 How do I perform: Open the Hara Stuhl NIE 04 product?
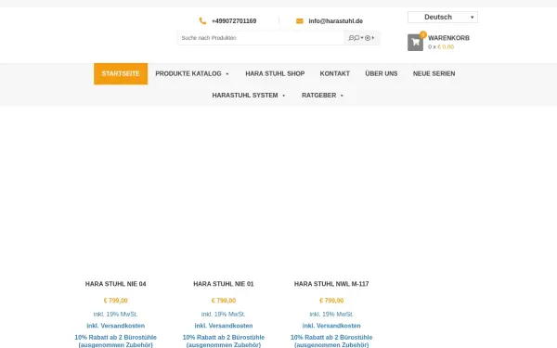115,284
